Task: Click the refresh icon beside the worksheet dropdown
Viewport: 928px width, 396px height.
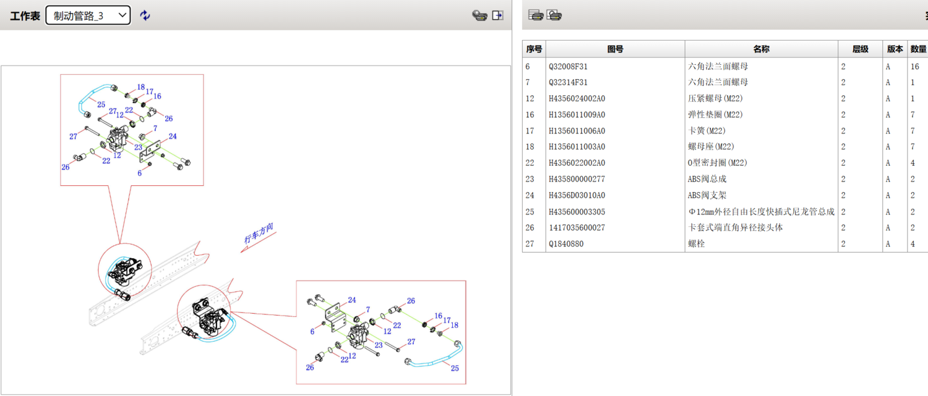Action: 145,15
